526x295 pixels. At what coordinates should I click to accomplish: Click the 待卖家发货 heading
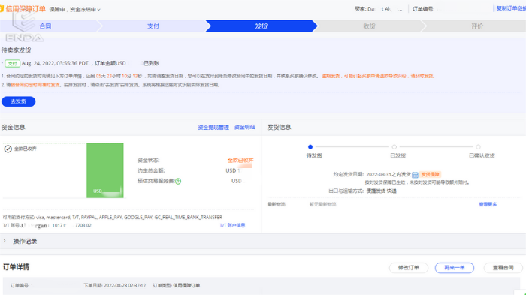point(16,50)
